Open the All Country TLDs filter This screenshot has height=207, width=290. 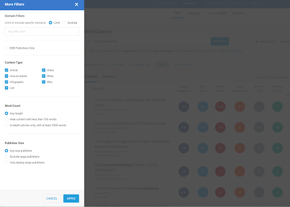coord(140,65)
